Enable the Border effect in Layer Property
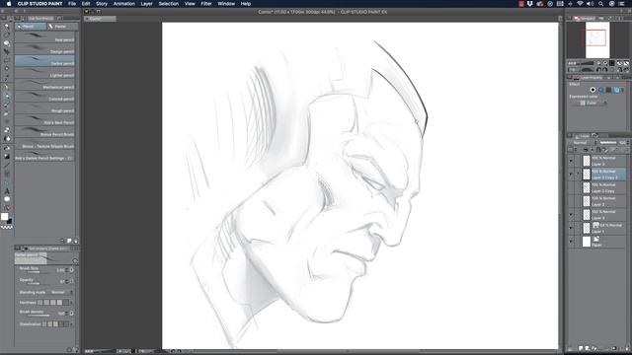 (x=592, y=90)
